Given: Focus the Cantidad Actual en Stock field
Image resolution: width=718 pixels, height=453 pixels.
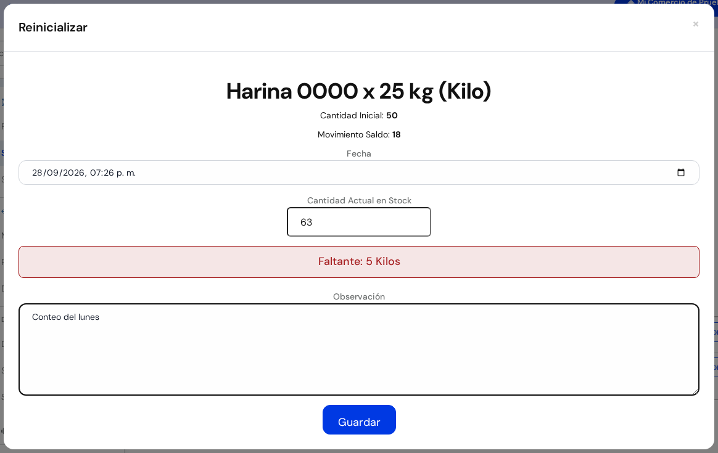Looking at the screenshot, I should pos(358,222).
